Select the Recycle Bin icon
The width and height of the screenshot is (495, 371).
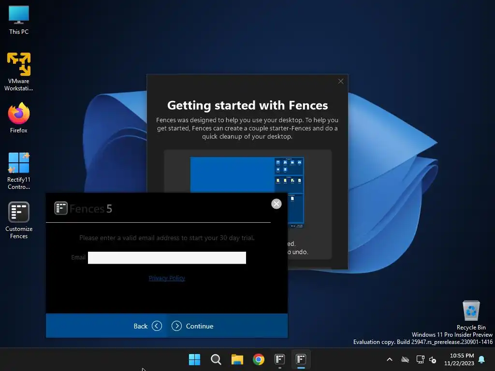471,315
